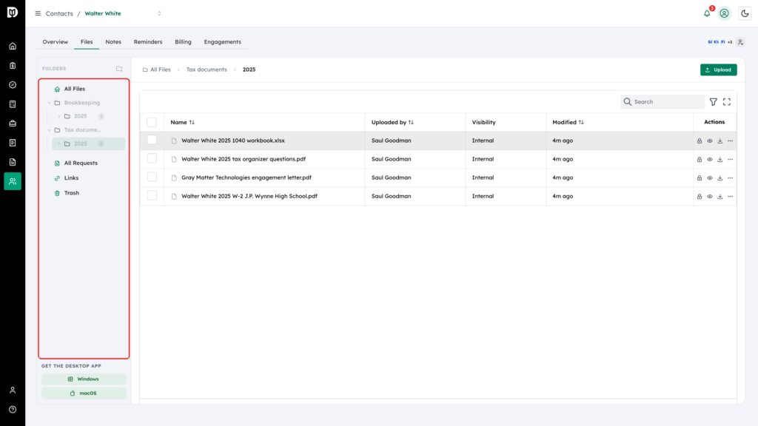Toggle the hamburger menu icon
The image size is (758, 426).
38,13
